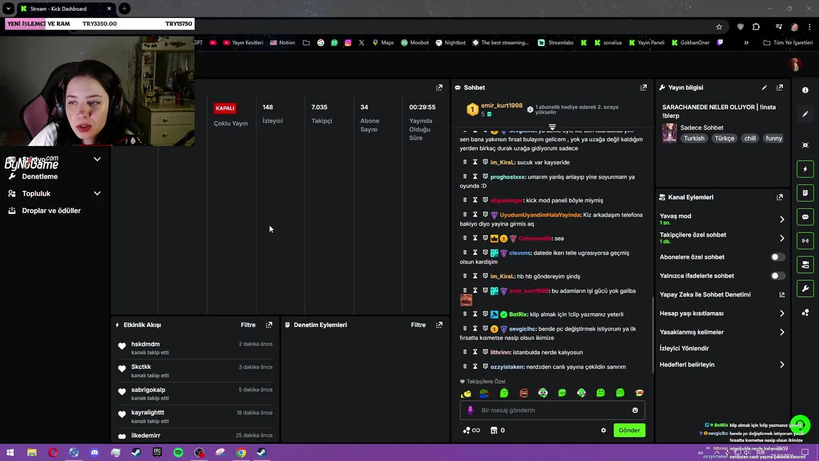This screenshot has width=819, height=461.
Task: Show more bookmarks with the double chevron
Action: (746, 43)
